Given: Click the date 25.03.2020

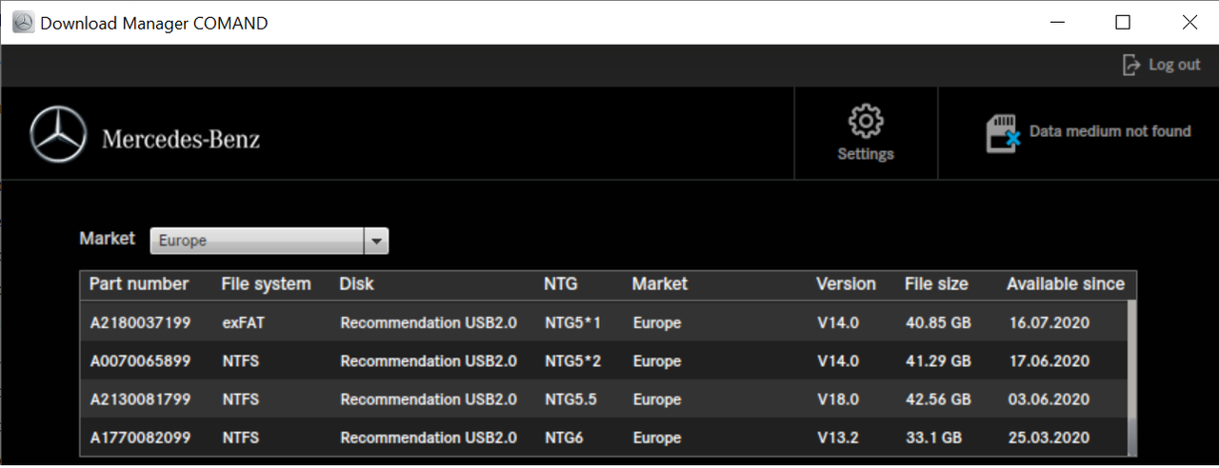Looking at the screenshot, I should [x=1049, y=438].
